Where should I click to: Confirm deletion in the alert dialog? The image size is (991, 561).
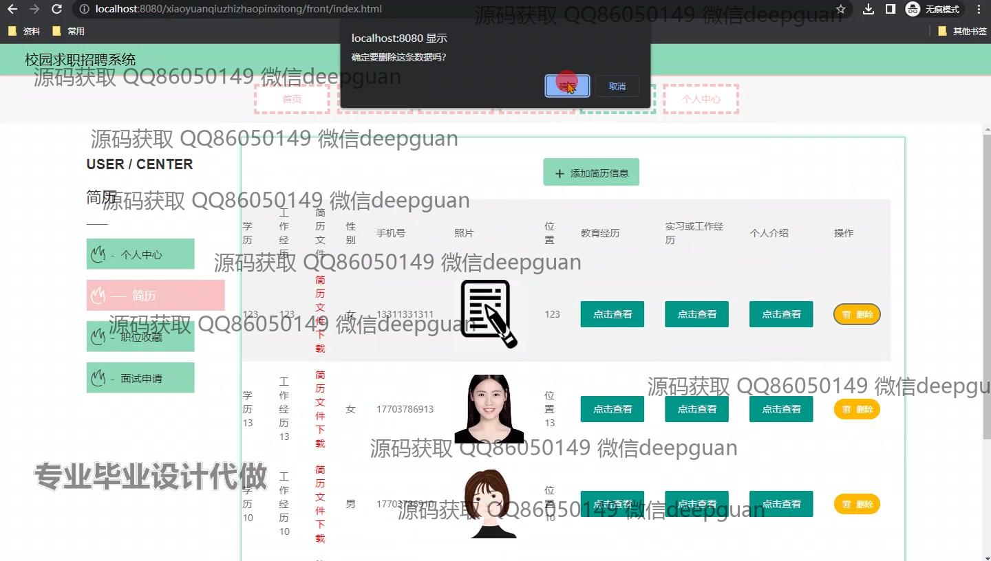(x=567, y=86)
